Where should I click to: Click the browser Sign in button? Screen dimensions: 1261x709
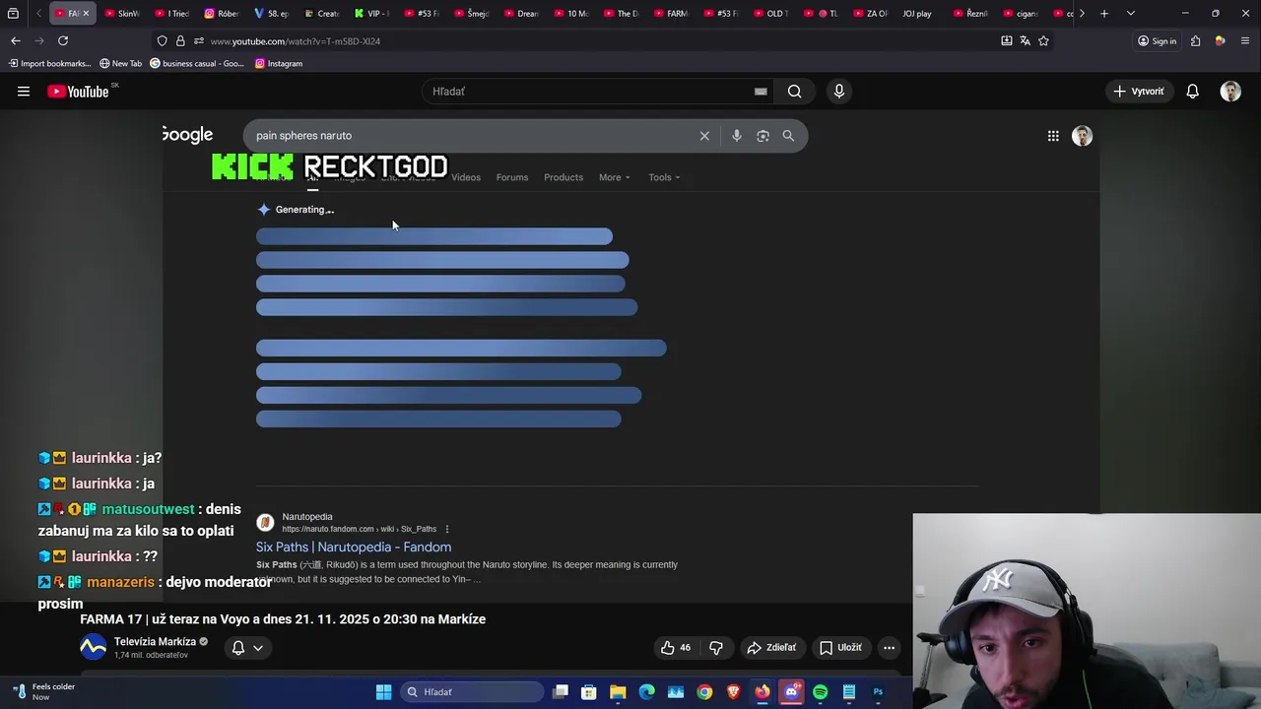1157,40
